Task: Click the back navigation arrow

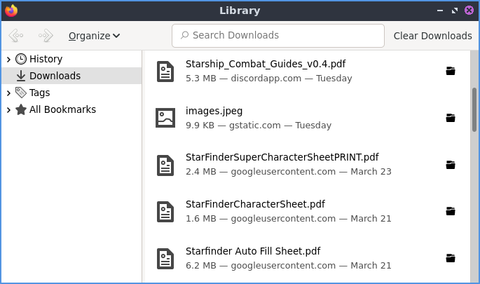Action: pos(15,36)
